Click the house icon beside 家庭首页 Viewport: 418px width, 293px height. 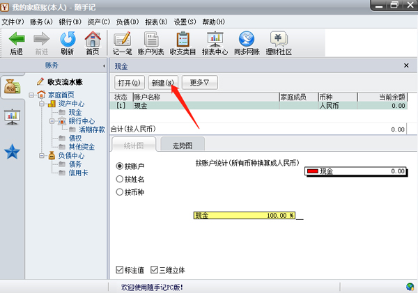pyautogui.click(x=41, y=94)
